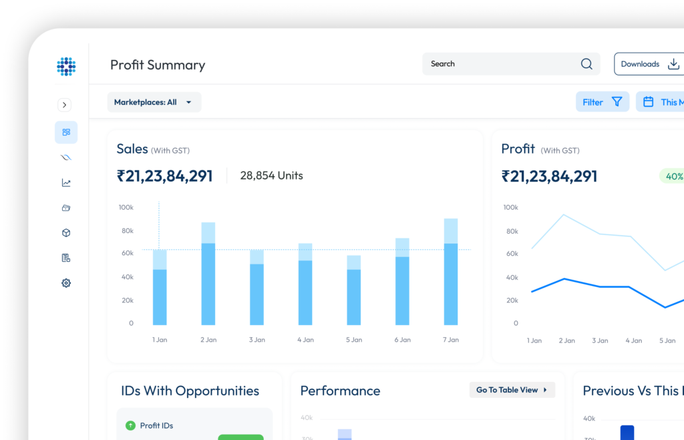
Task: Click Go To Table View button
Action: coord(512,390)
